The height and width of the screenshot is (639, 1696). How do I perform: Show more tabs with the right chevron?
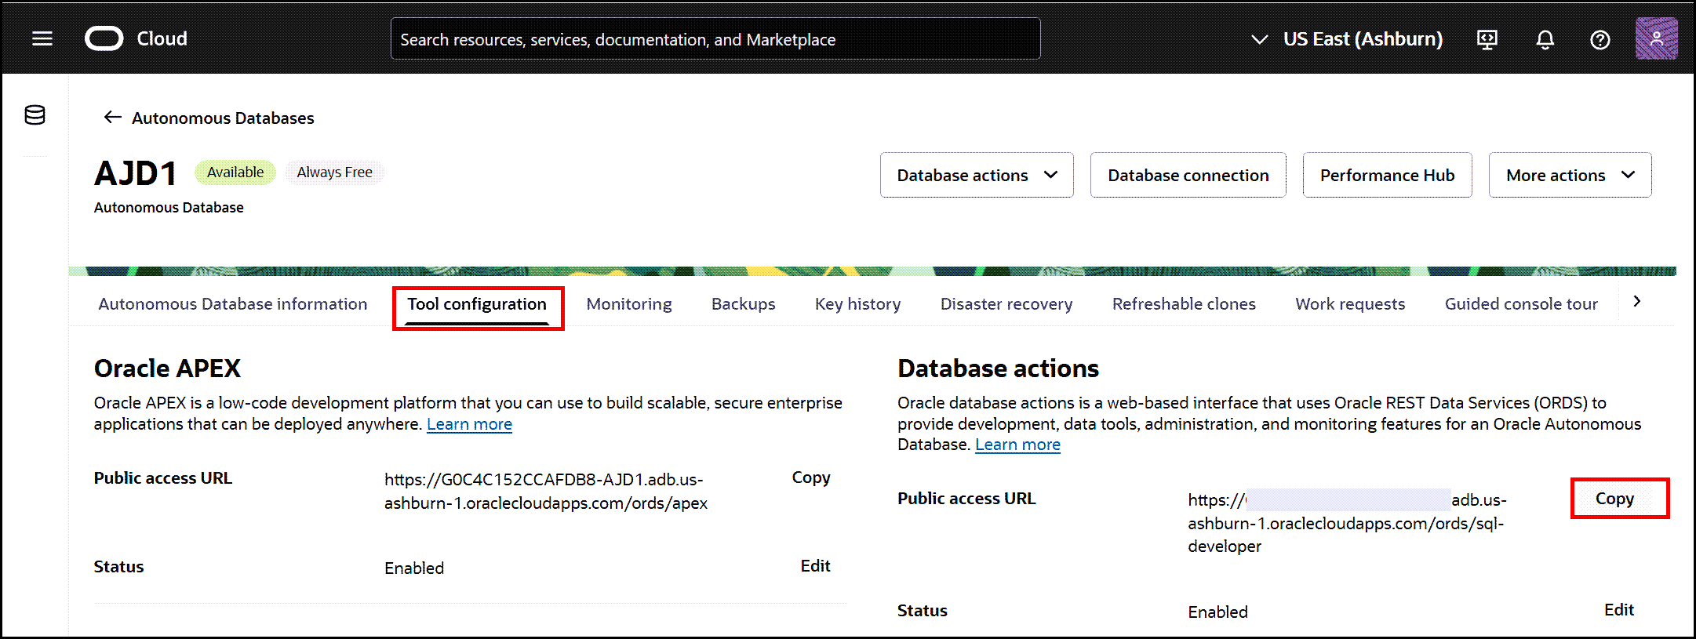click(1637, 302)
